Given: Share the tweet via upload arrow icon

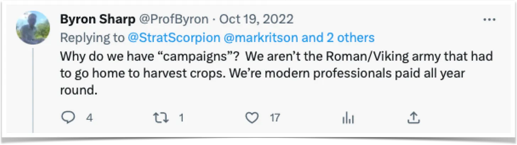Looking at the screenshot, I should coord(414,118).
